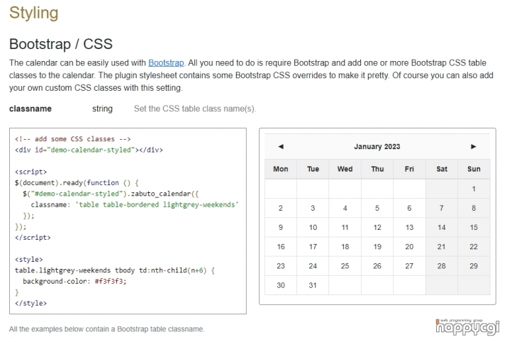Click the demo-calendar-styled div code line

(x=89, y=150)
